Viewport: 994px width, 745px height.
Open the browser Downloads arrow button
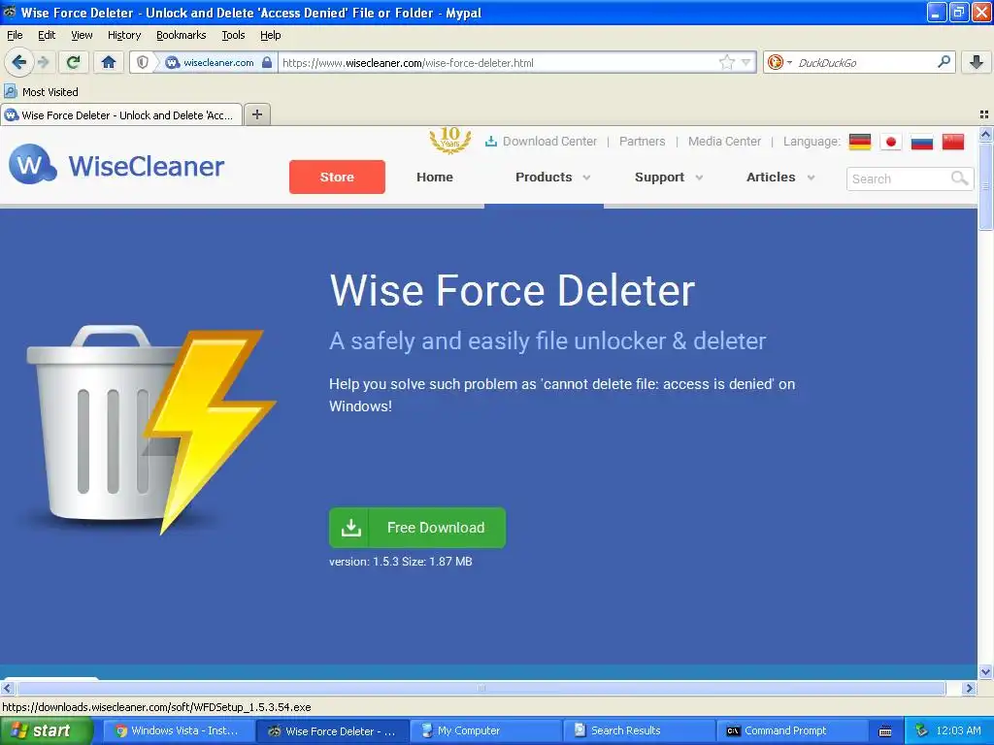[x=977, y=62]
